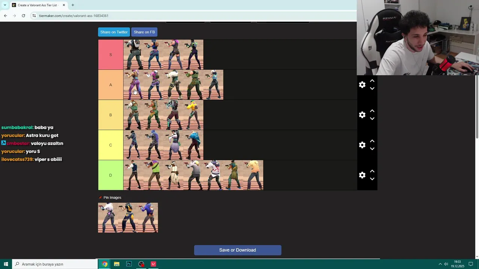479x269 pixels.
Task: Move tier A row up with arrow
Action: click(372, 81)
